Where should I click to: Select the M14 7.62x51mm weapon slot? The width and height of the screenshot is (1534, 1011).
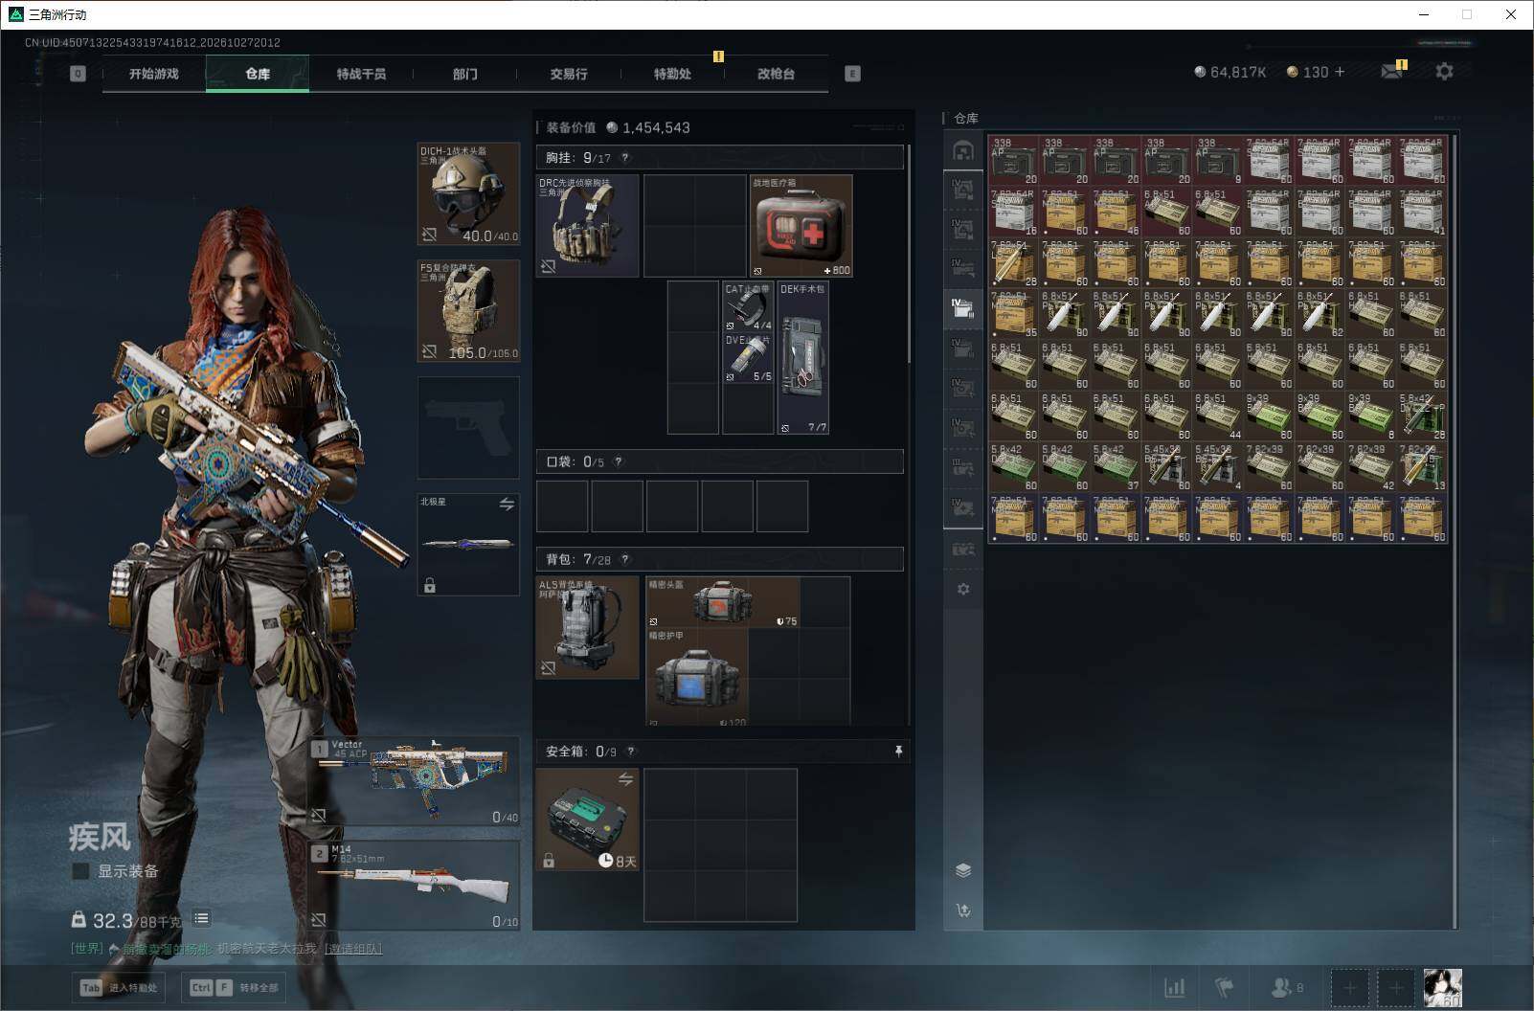coord(415,886)
